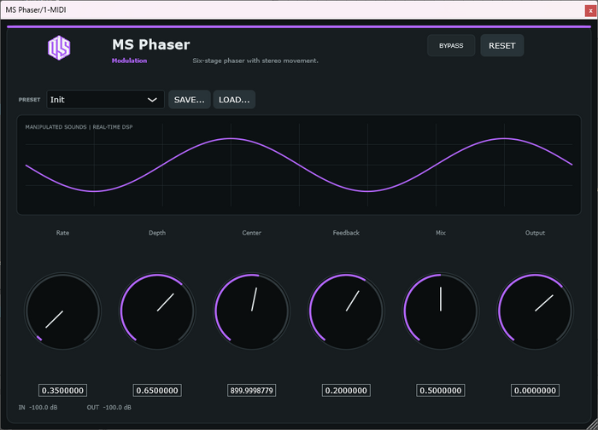
Task: Toggle the BYPASS button
Action: click(451, 46)
